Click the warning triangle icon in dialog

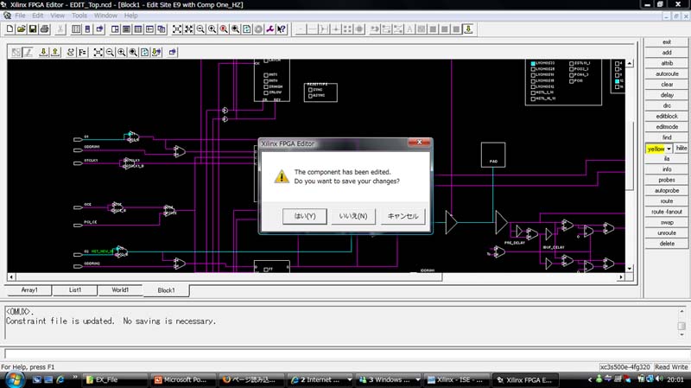(282, 177)
